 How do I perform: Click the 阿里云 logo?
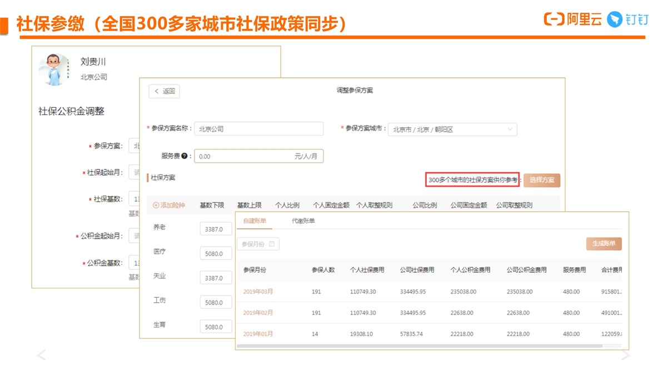[573, 19]
